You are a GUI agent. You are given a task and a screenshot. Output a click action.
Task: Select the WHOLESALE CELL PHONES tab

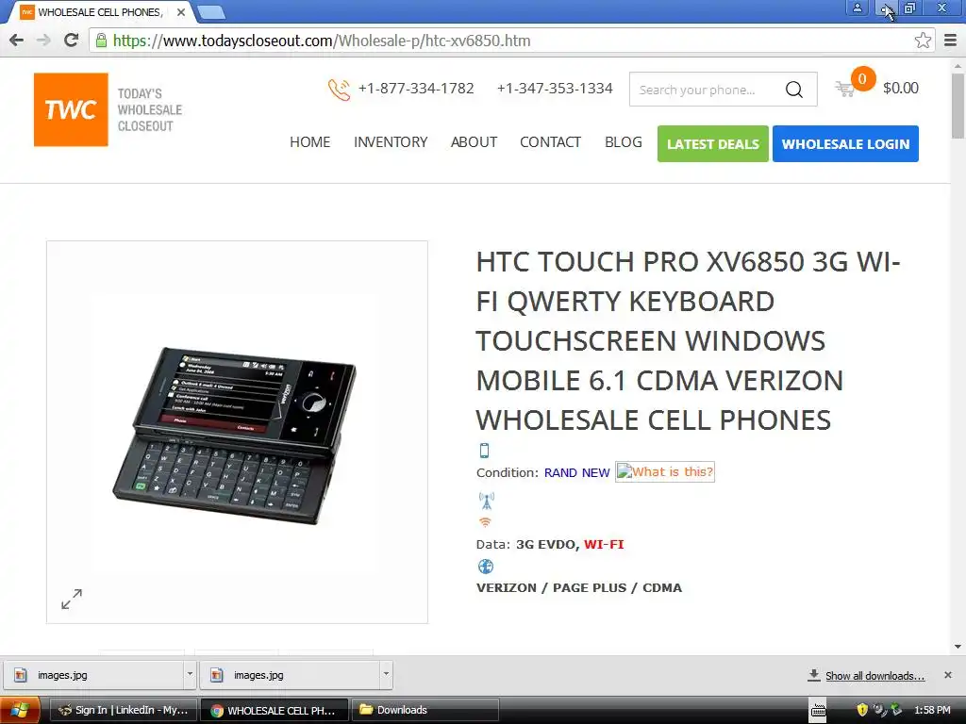point(98,12)
